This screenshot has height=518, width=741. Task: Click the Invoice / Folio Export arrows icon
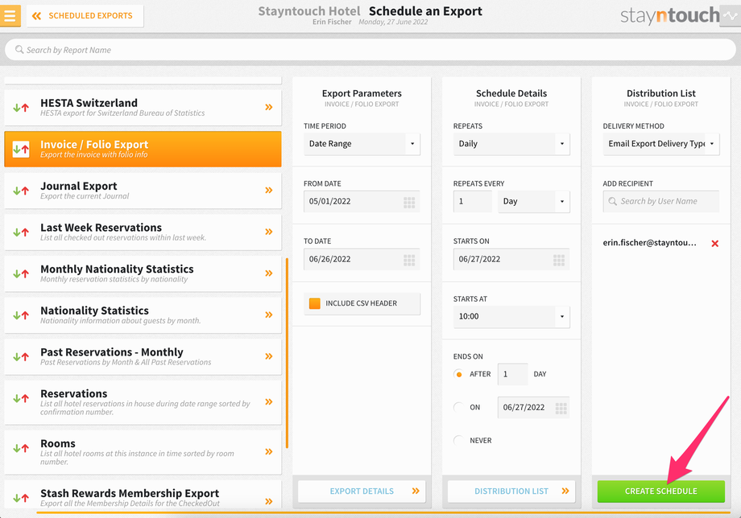(21, 149)
